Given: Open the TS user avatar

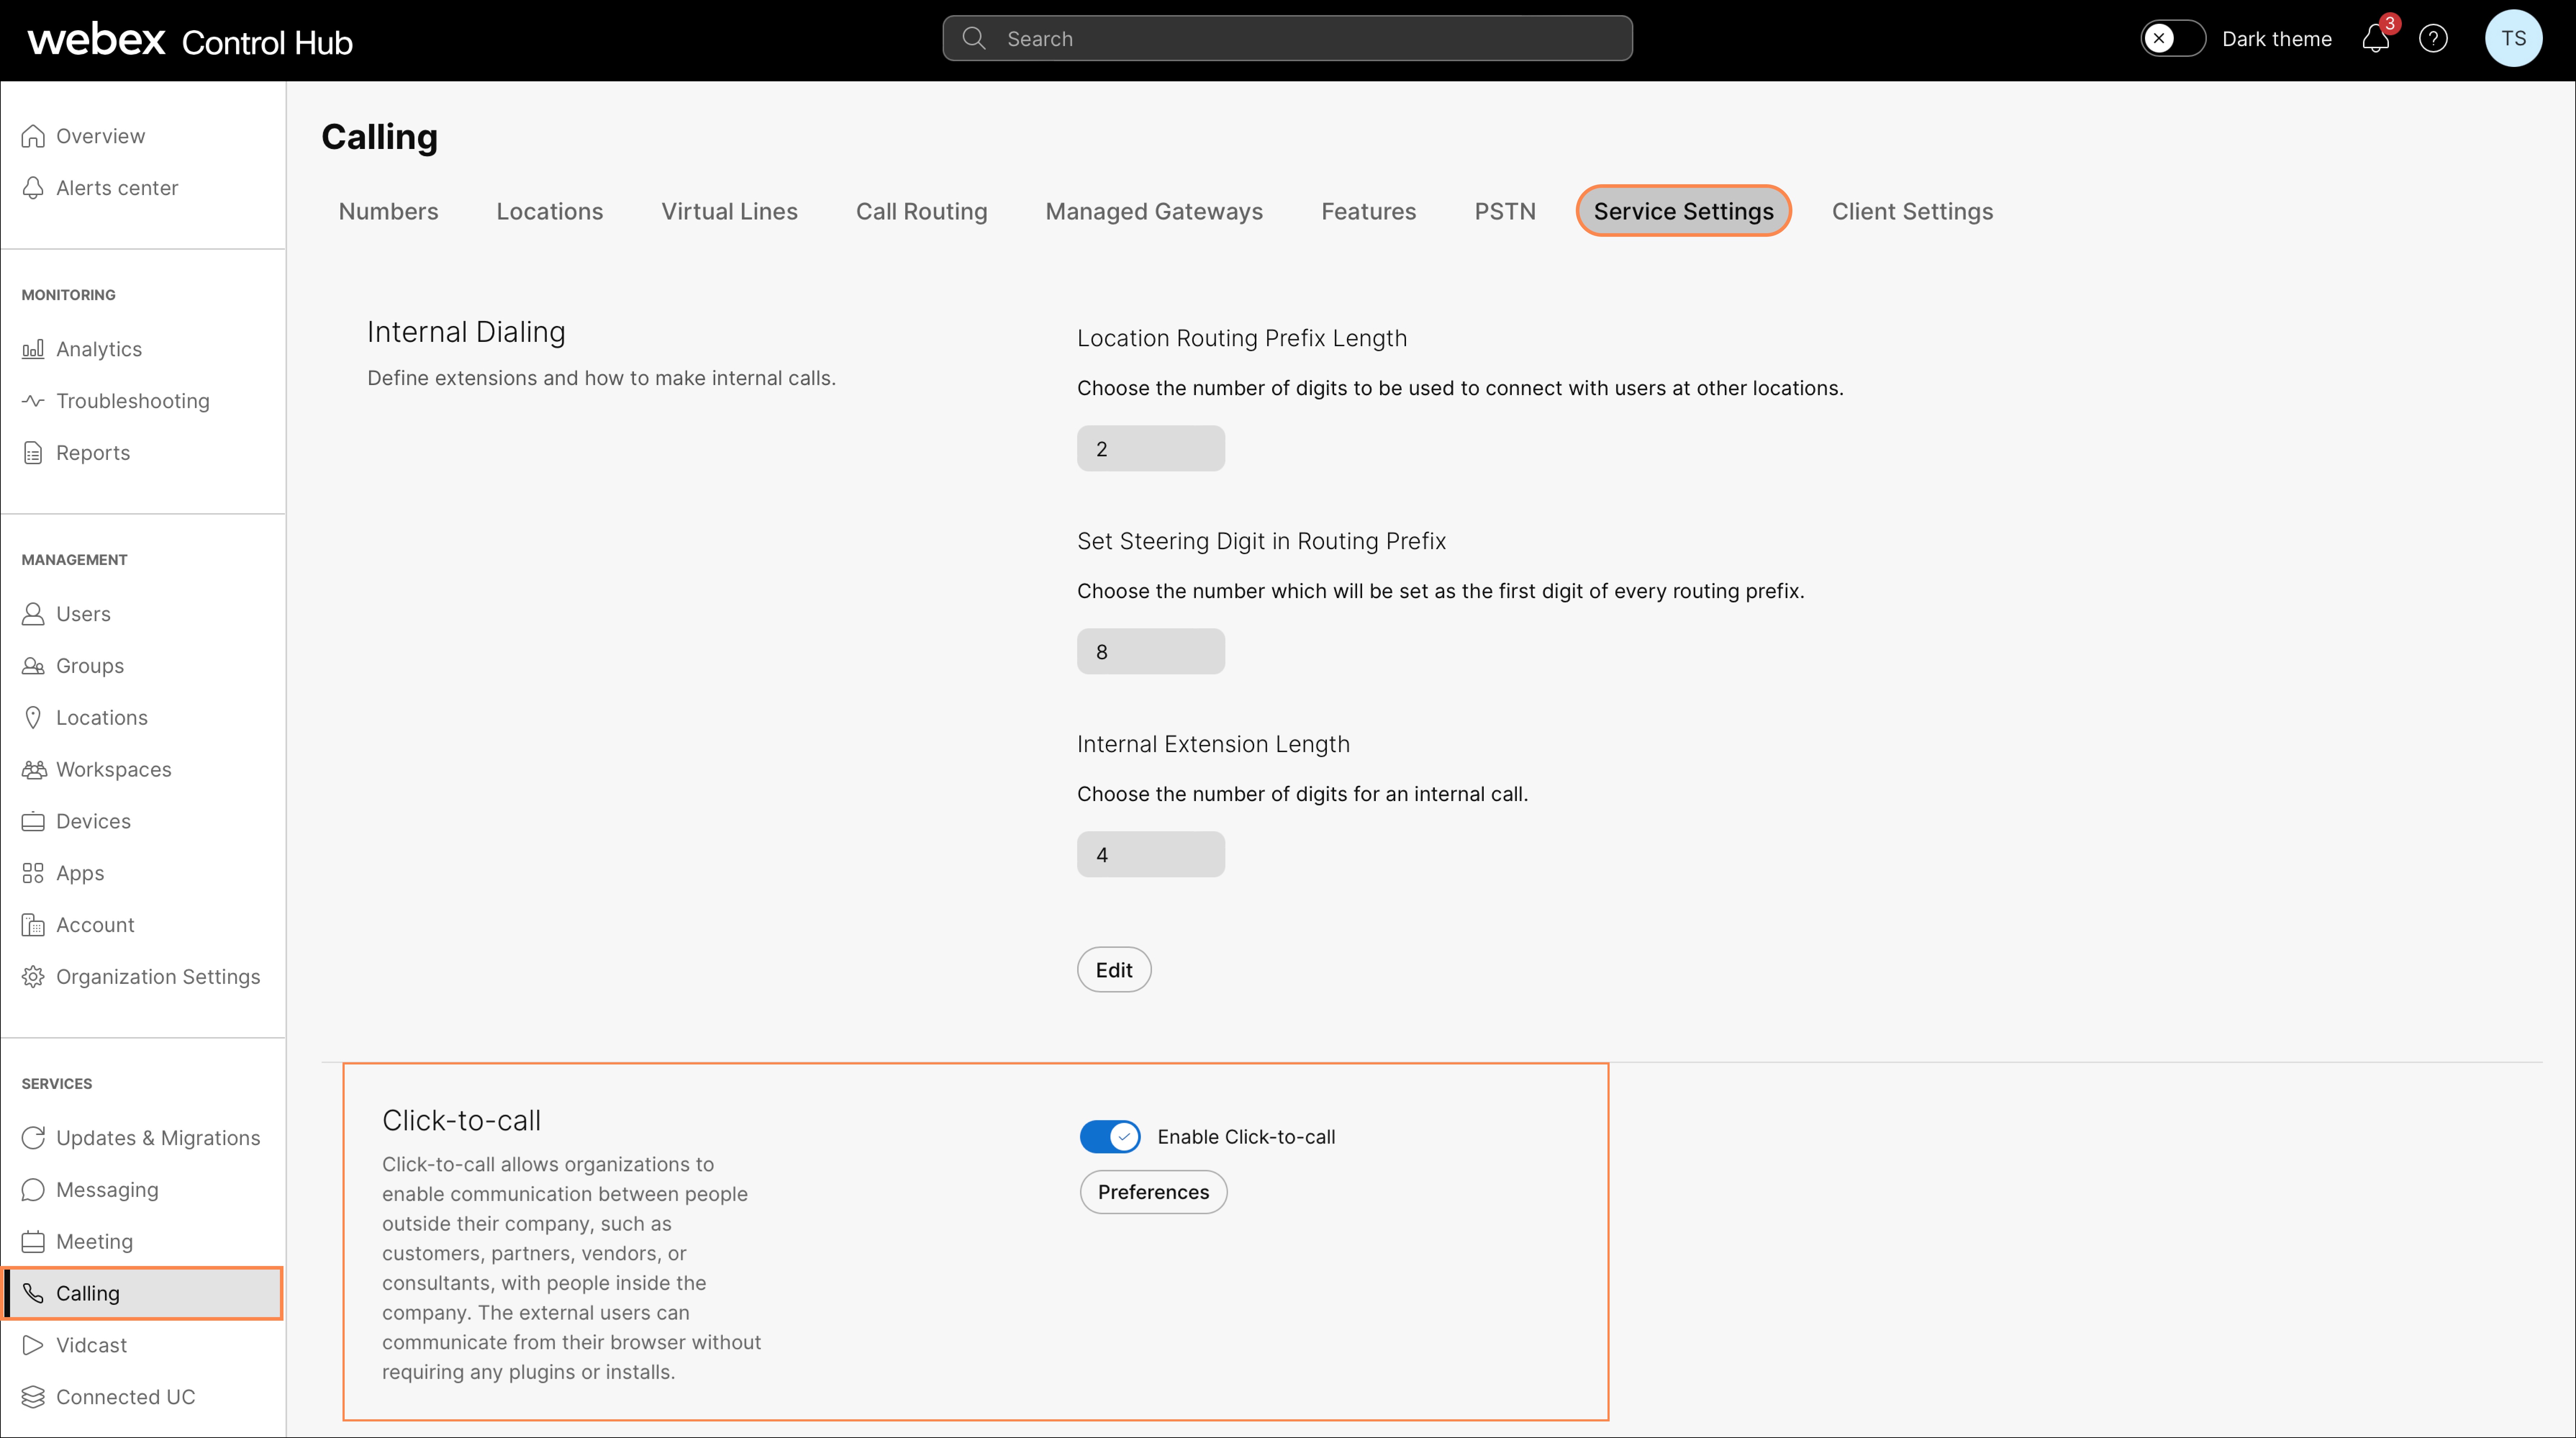Looking at the screenshot, I should tap(2514, 38).
